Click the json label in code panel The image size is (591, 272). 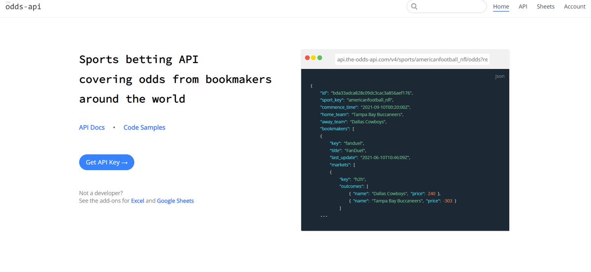(499, 76)
